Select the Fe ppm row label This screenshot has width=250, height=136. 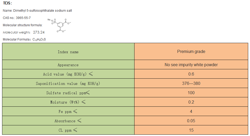pos(68,112)
